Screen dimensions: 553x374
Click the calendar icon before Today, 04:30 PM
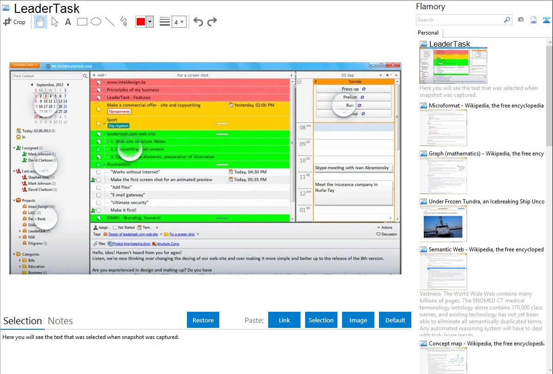[231, 172]
